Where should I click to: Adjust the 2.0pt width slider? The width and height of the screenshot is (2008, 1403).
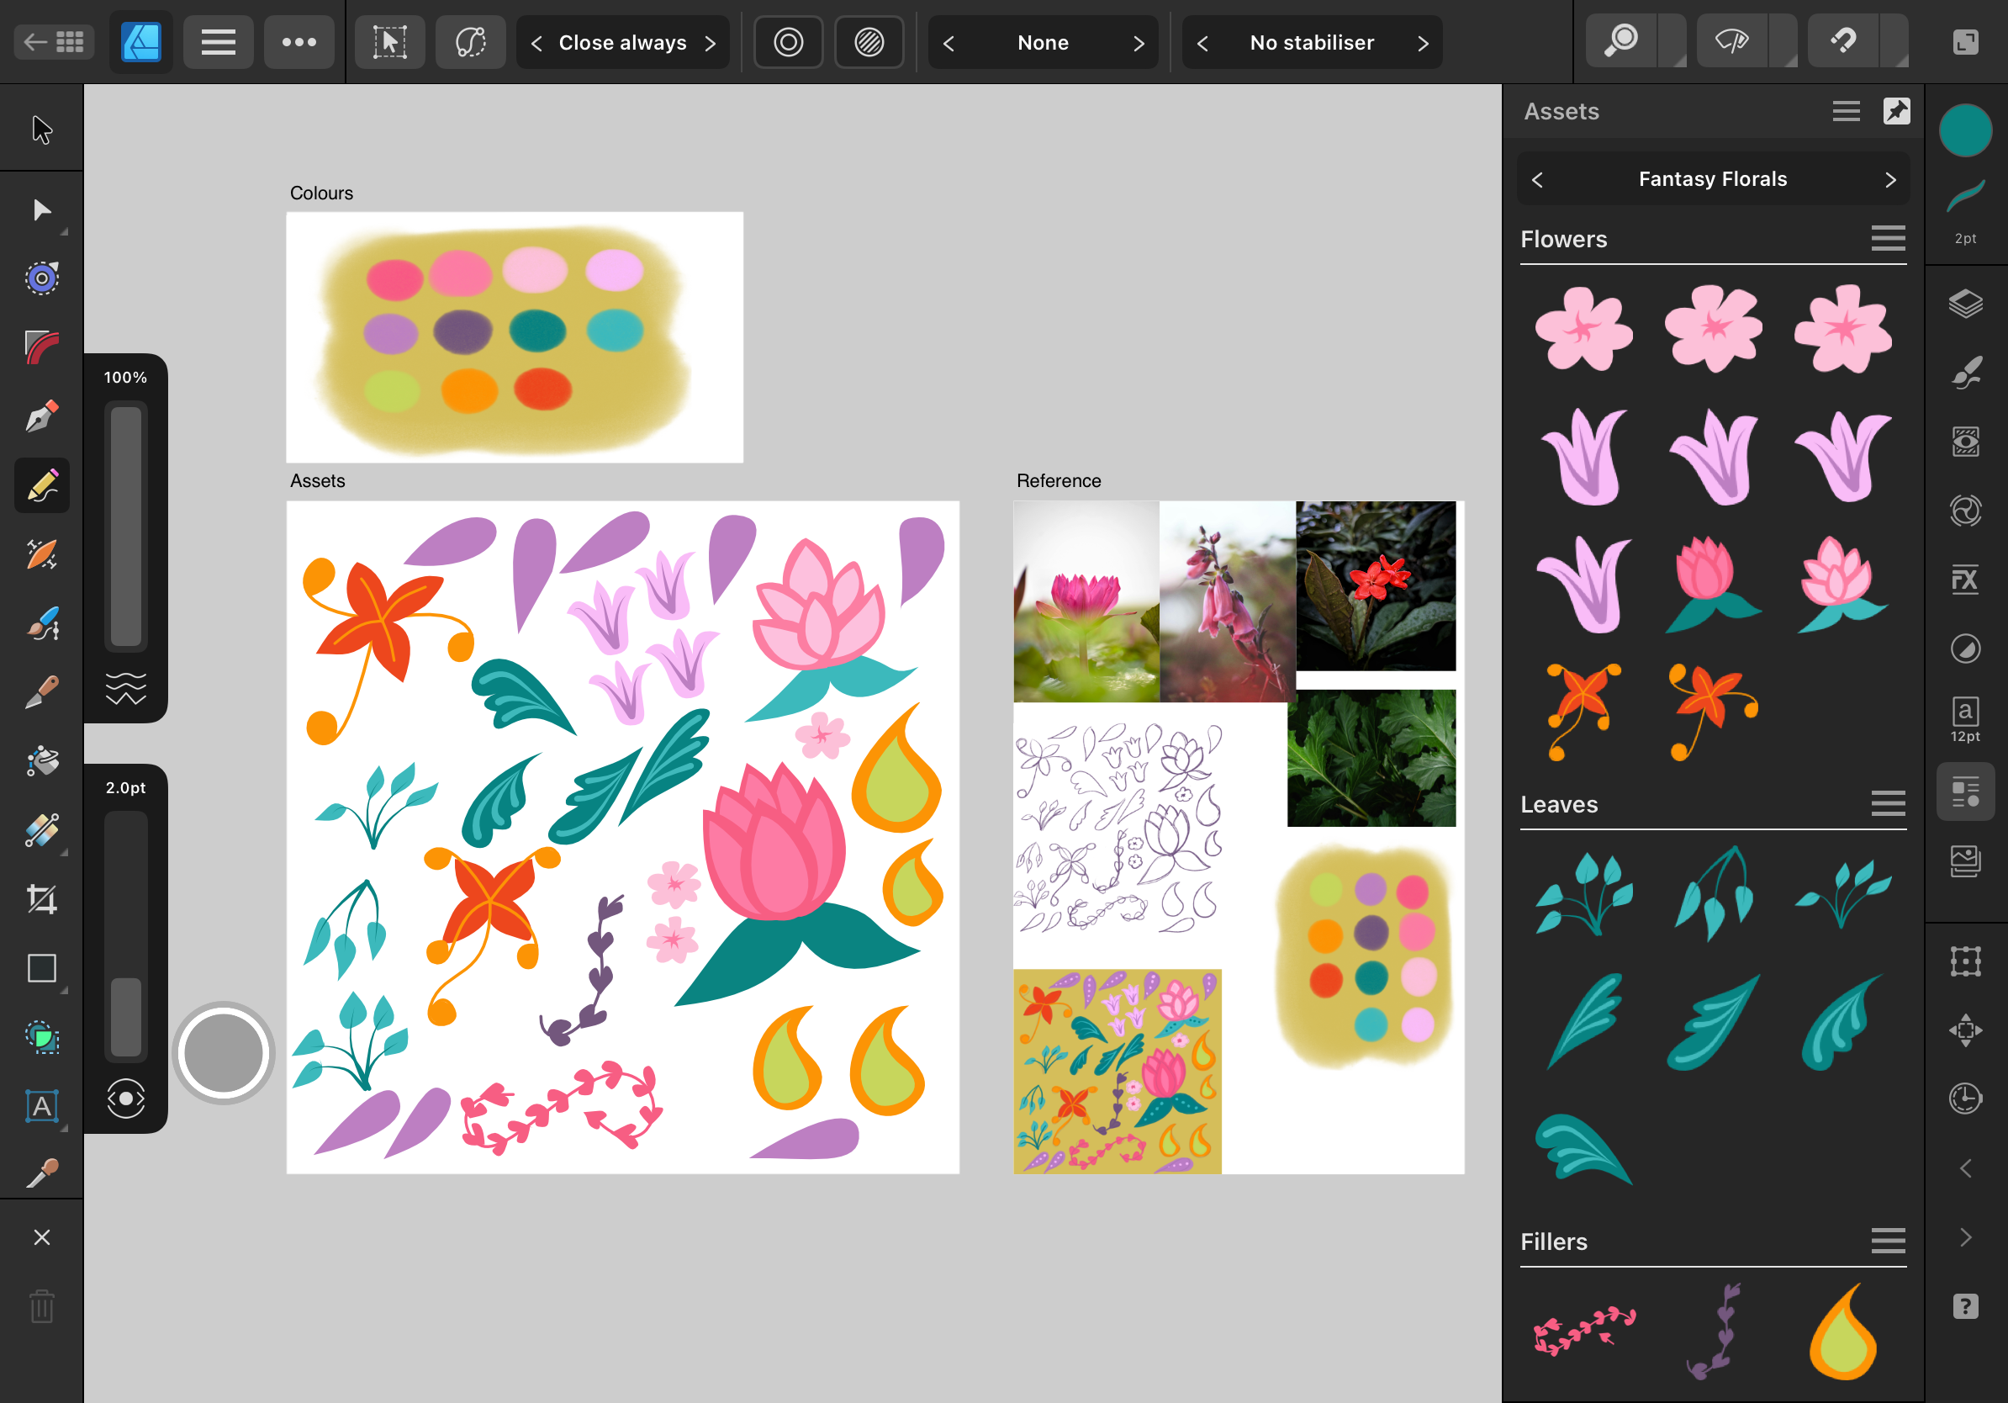[x=126, y=935]
